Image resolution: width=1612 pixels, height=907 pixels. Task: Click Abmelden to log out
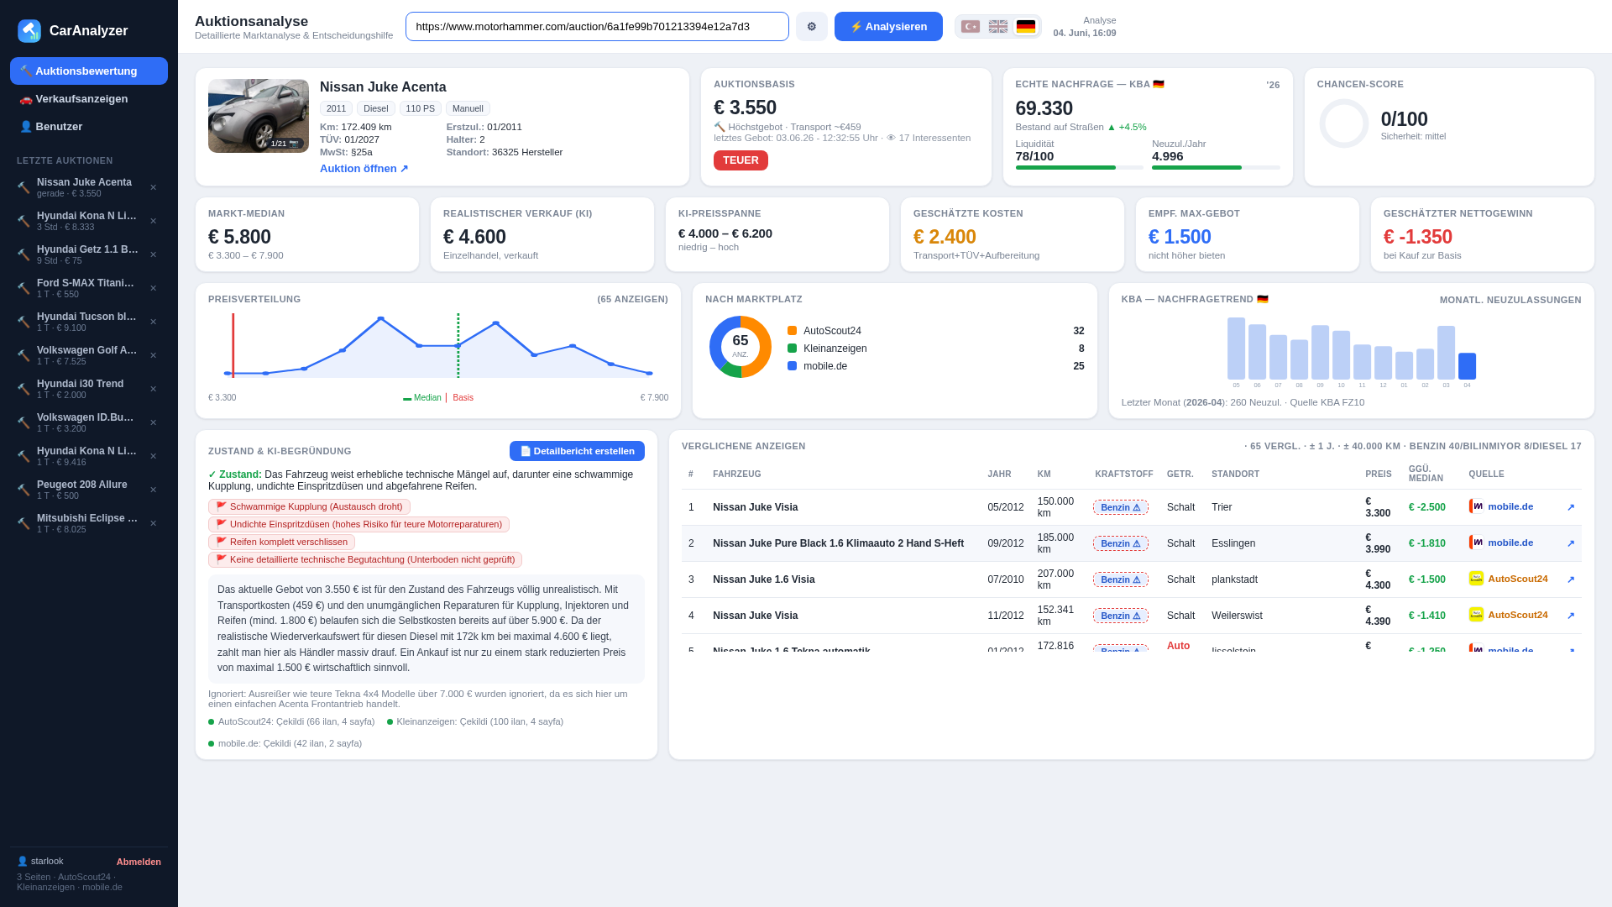coord(139,862)
